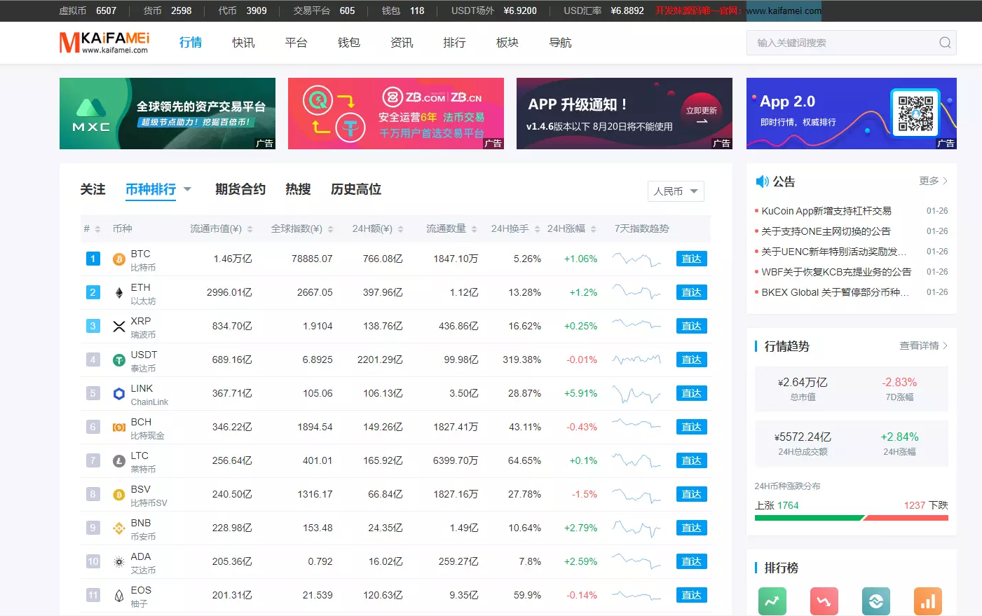
Task: Open the 排行 navigation menu
Action: [454, 43]
